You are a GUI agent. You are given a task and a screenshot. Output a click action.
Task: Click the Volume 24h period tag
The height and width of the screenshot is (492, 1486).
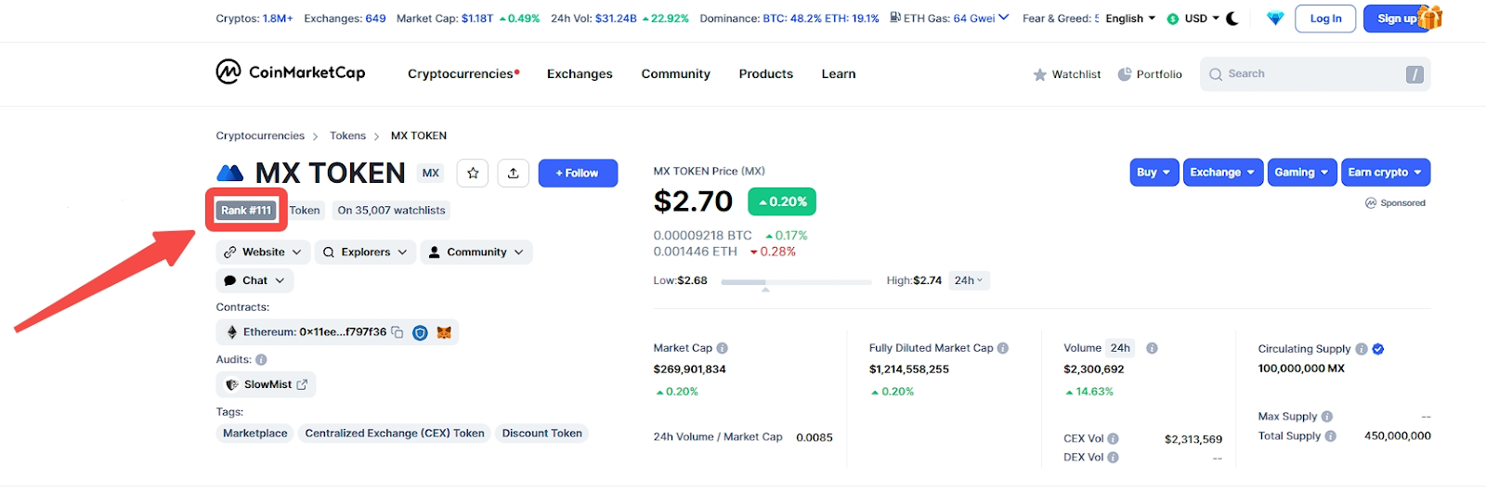(1120, 348)
